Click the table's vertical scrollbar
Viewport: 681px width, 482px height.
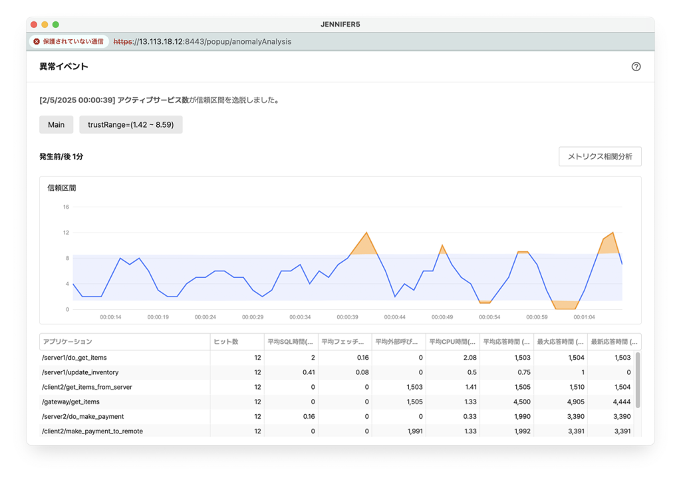point(638,379)
